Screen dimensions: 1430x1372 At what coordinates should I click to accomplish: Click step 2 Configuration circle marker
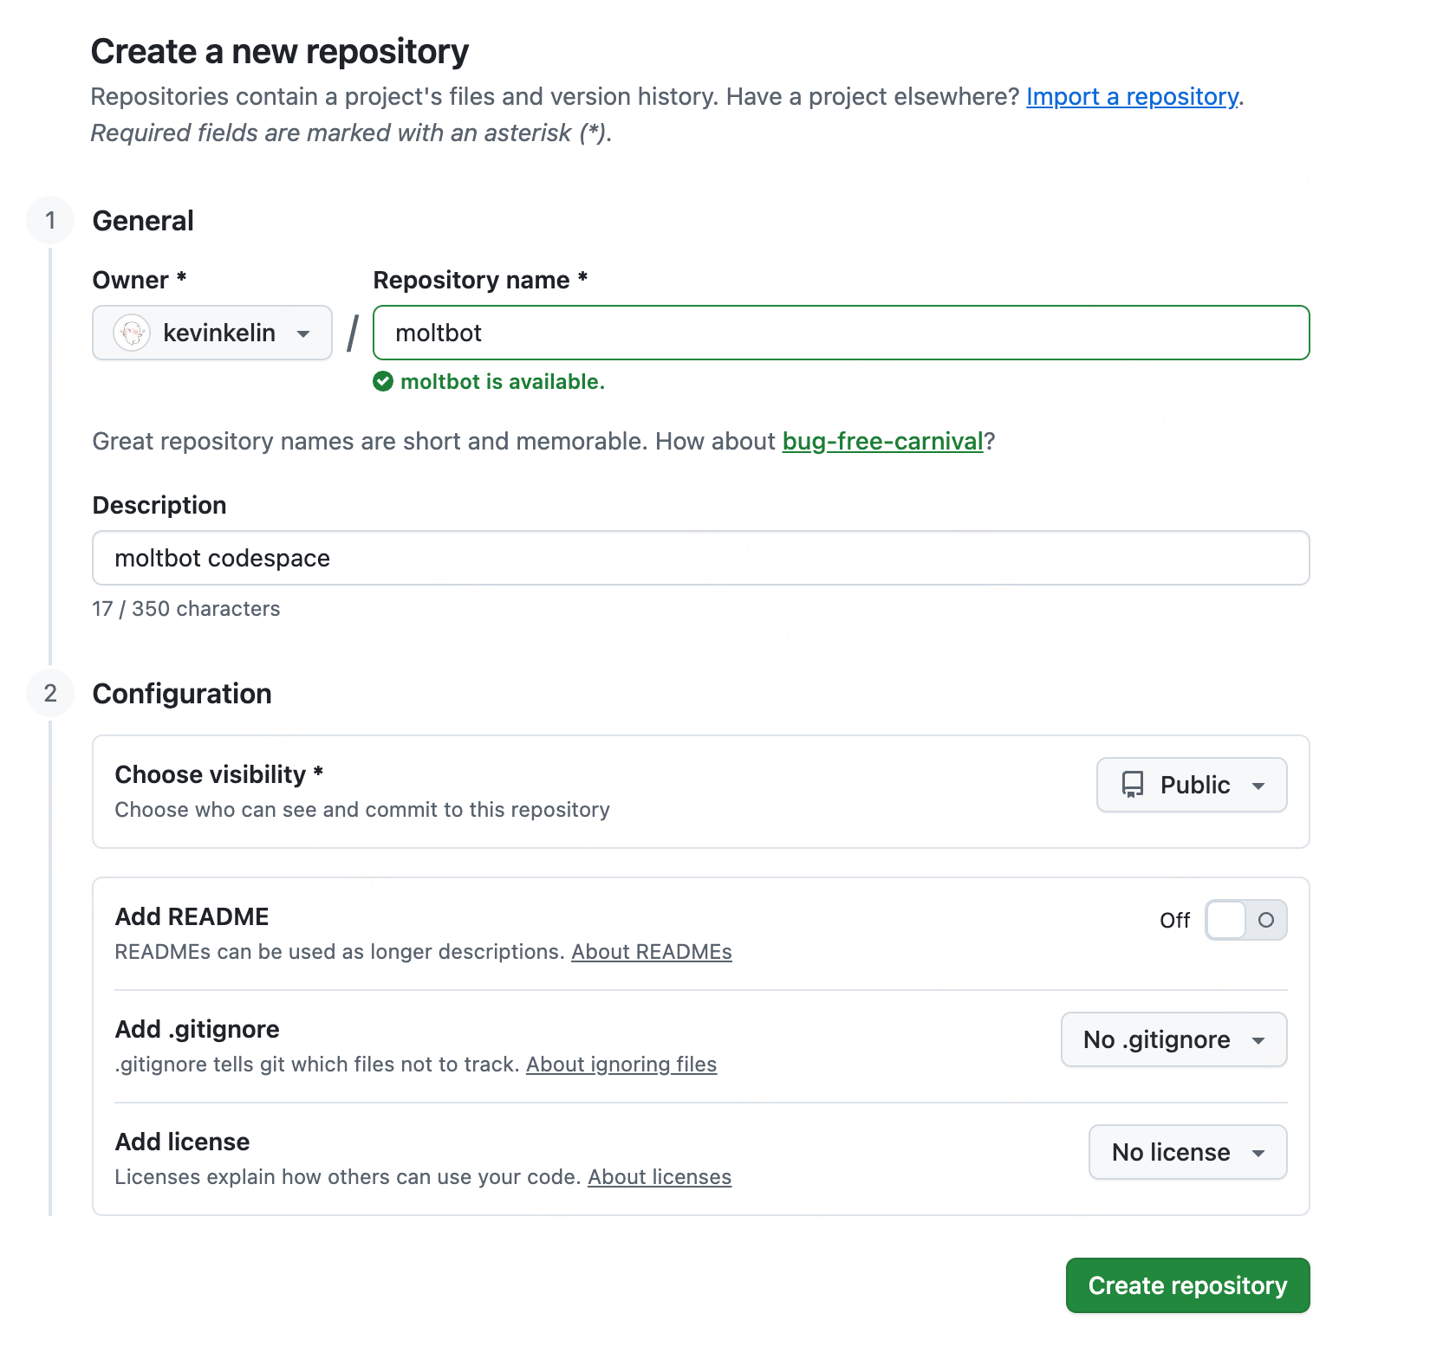pyautogui.click(x=50, y=693)
